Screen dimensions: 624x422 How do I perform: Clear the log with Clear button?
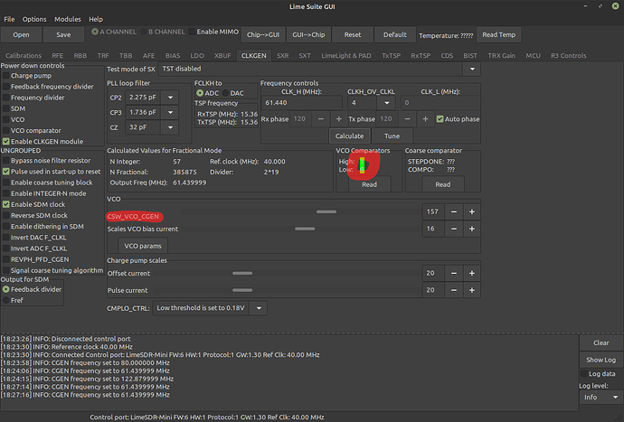pos(600,342)
